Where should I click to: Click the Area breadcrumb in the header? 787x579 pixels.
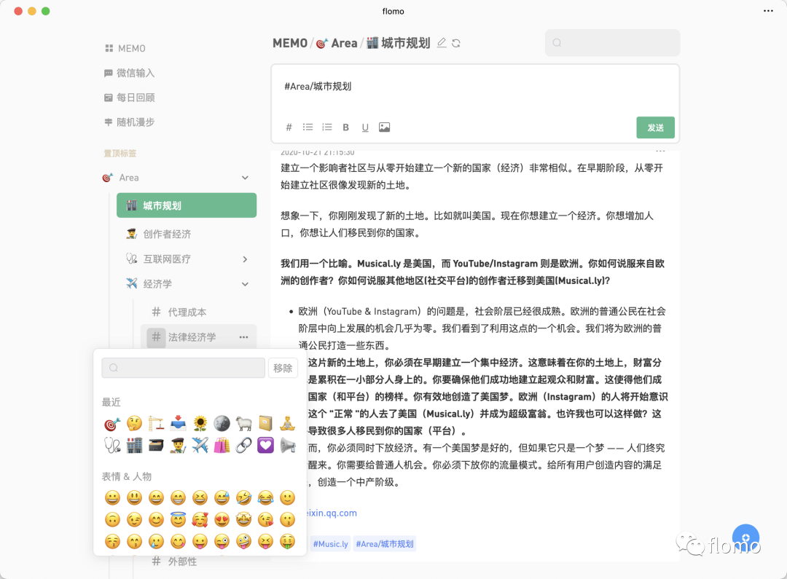click(x=337, y=43)
